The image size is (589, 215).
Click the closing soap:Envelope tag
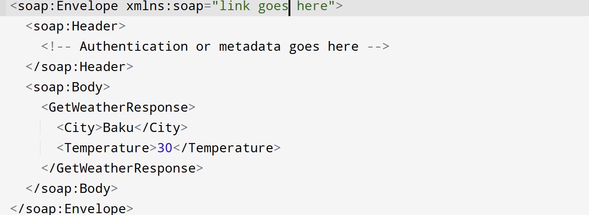coord(72,209)
